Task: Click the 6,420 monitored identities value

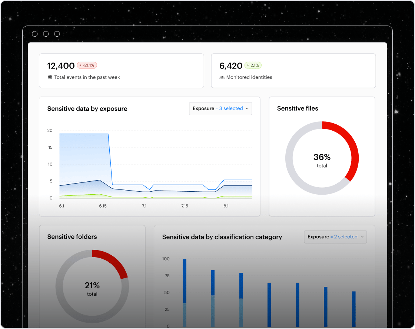Action: click(x=230, y=66)
